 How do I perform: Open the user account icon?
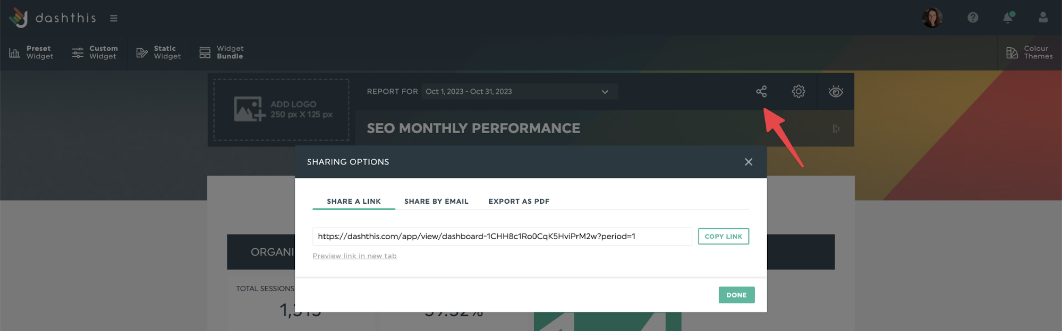[1043, 18]
